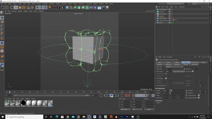Click Record Active Objects button
212x119 pixels.
pos(126,96)
